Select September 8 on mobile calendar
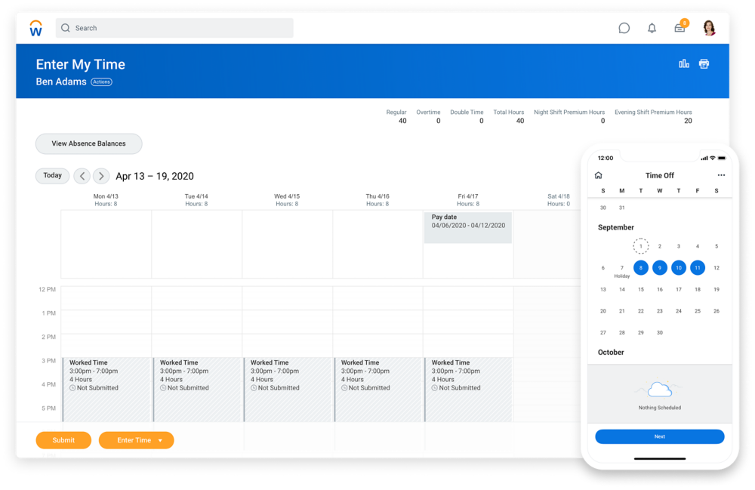Screen dimensions: 755x490 [x=640, y=267]
